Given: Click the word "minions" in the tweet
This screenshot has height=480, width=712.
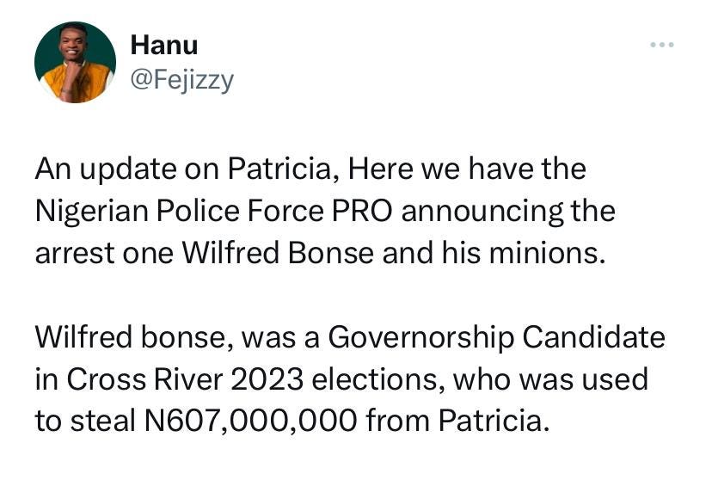Looking at the screenshot, I should point(547,253).
